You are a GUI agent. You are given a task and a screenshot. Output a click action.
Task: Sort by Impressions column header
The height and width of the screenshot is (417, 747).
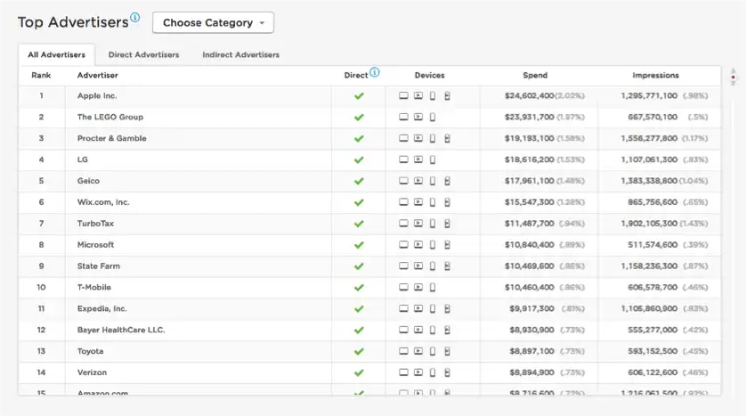coord(655,75)
